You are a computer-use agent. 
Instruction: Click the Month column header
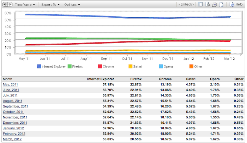click(x=7, y=79)
